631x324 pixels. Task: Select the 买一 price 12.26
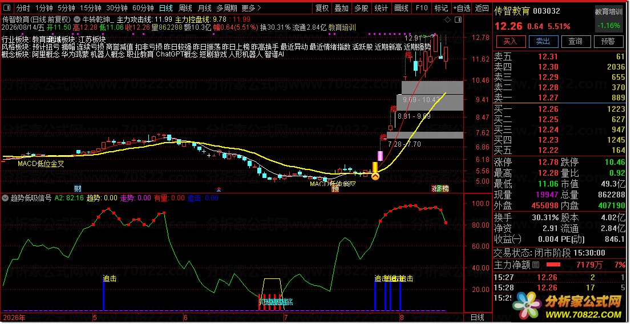548,109
